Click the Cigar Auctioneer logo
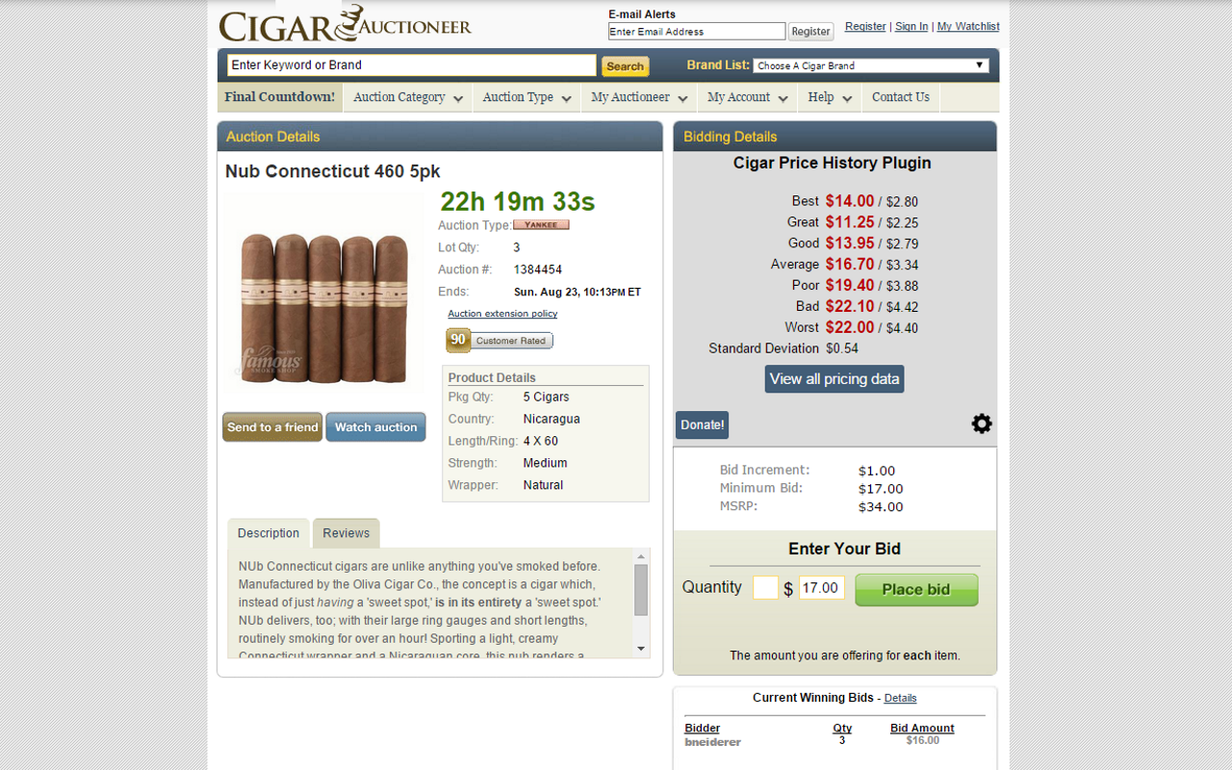Image resolution: width=1232 pixels, height=770 pixels. (345, 24)
